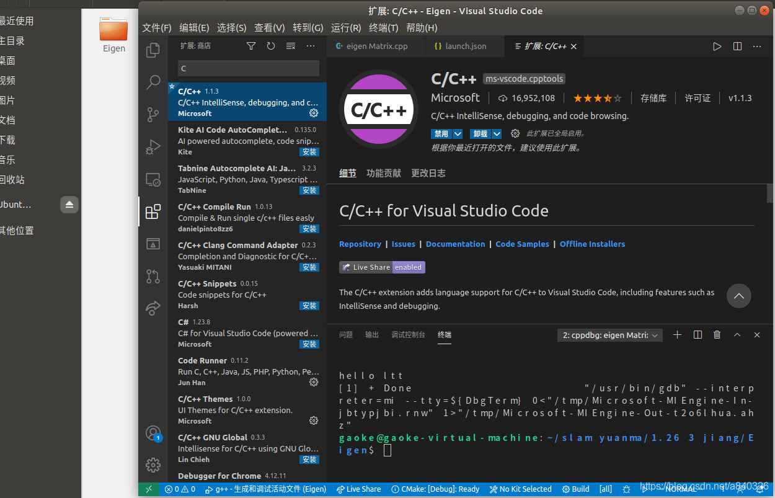This screenshot has height=498, width=775.
Task: Open the Search view in activity bar
Action: click(x=153, y=82)
